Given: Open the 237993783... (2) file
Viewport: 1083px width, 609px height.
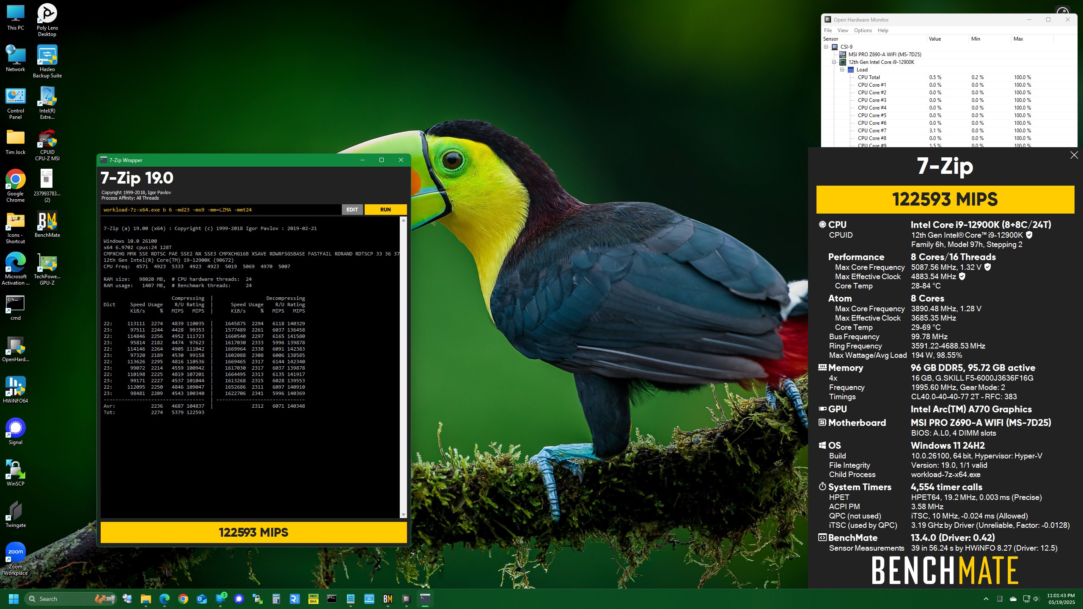Looking at the screenshot, I should point(47,186).
